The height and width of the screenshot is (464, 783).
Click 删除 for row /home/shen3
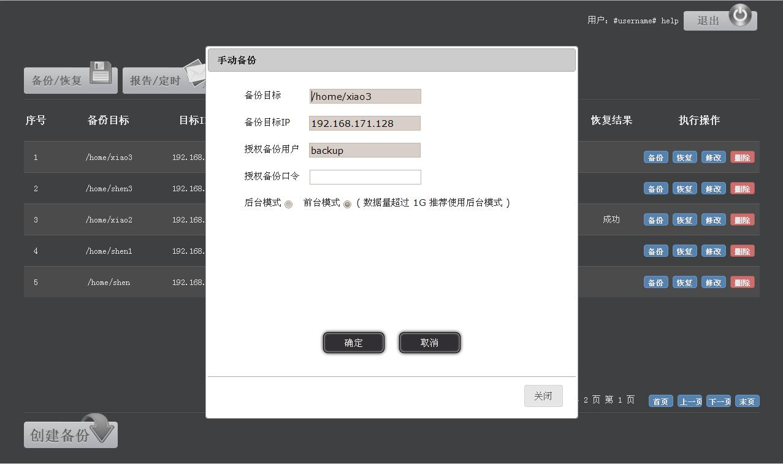coord(742,189)
